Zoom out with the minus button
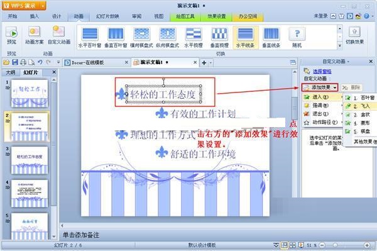377x251 pixels. pos(322,245)
